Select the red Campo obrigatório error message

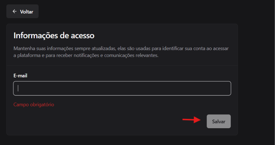pyautogui.click(x=34, y=105)
